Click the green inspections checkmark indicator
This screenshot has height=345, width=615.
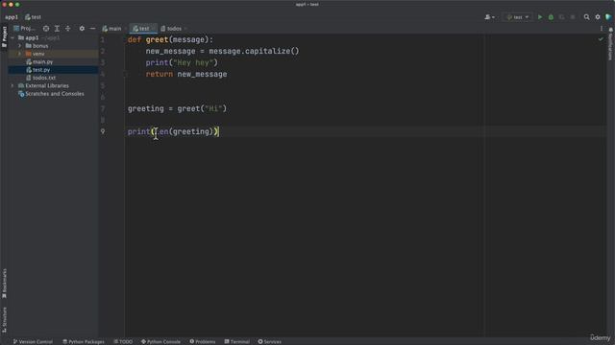[601, 39]
